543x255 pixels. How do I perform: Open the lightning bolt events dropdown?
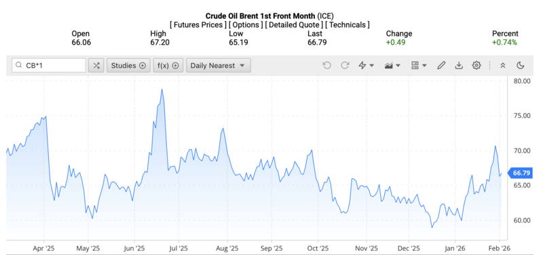tap(366, 65)
